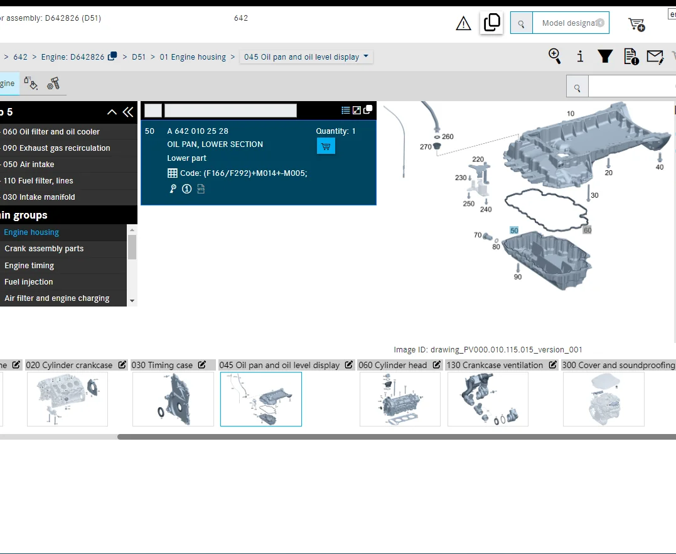This screenshot has height=554, width=676.
Task: Open the filter funnel icon
Action: [x=605, y=56]
